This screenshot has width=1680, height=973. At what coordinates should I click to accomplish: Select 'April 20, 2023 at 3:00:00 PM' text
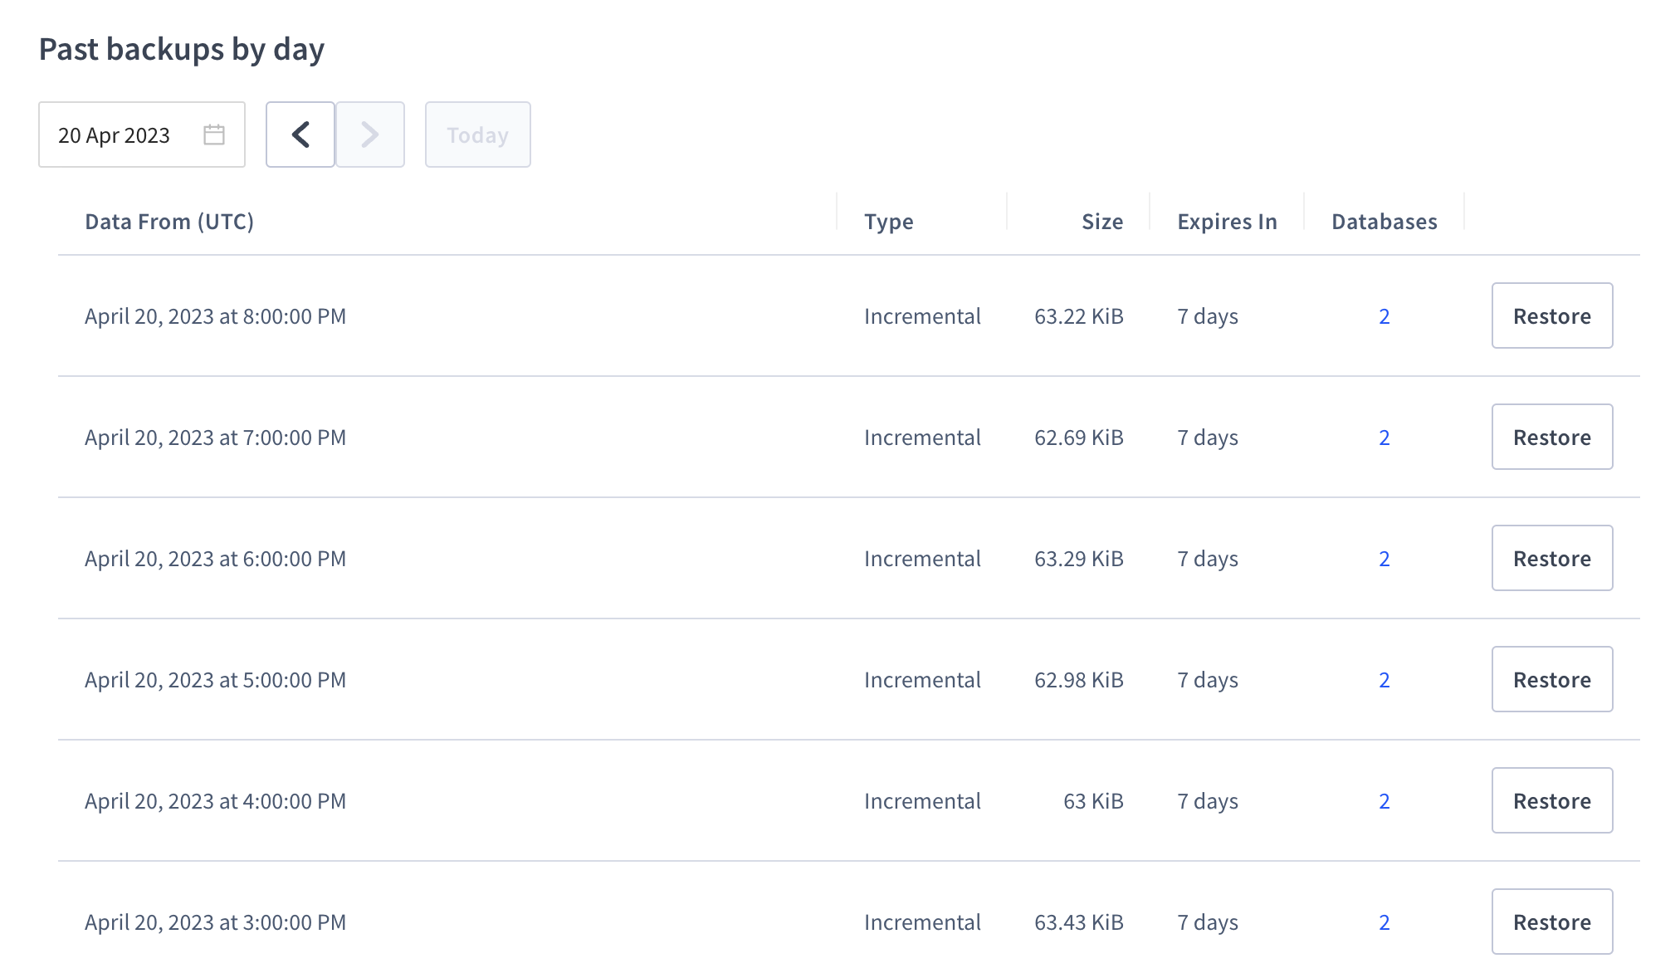point(216,922)
